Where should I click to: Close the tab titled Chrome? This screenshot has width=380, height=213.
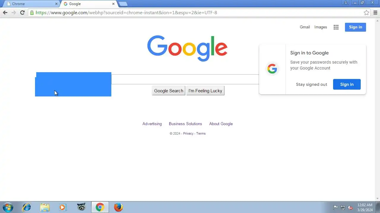[56, 4]
